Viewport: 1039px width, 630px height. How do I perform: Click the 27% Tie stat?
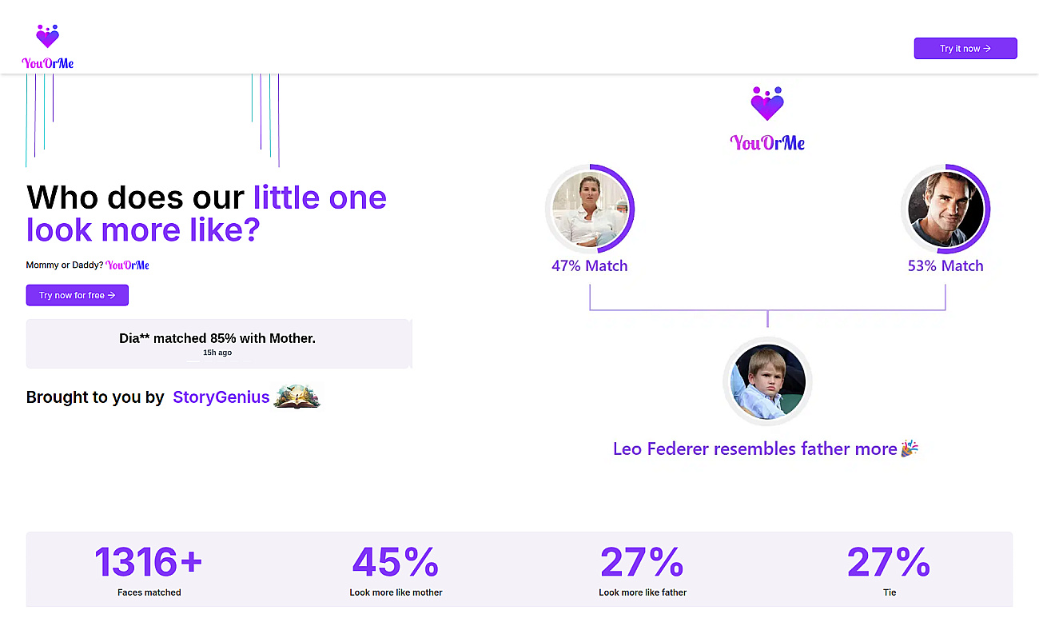point(889,571)
